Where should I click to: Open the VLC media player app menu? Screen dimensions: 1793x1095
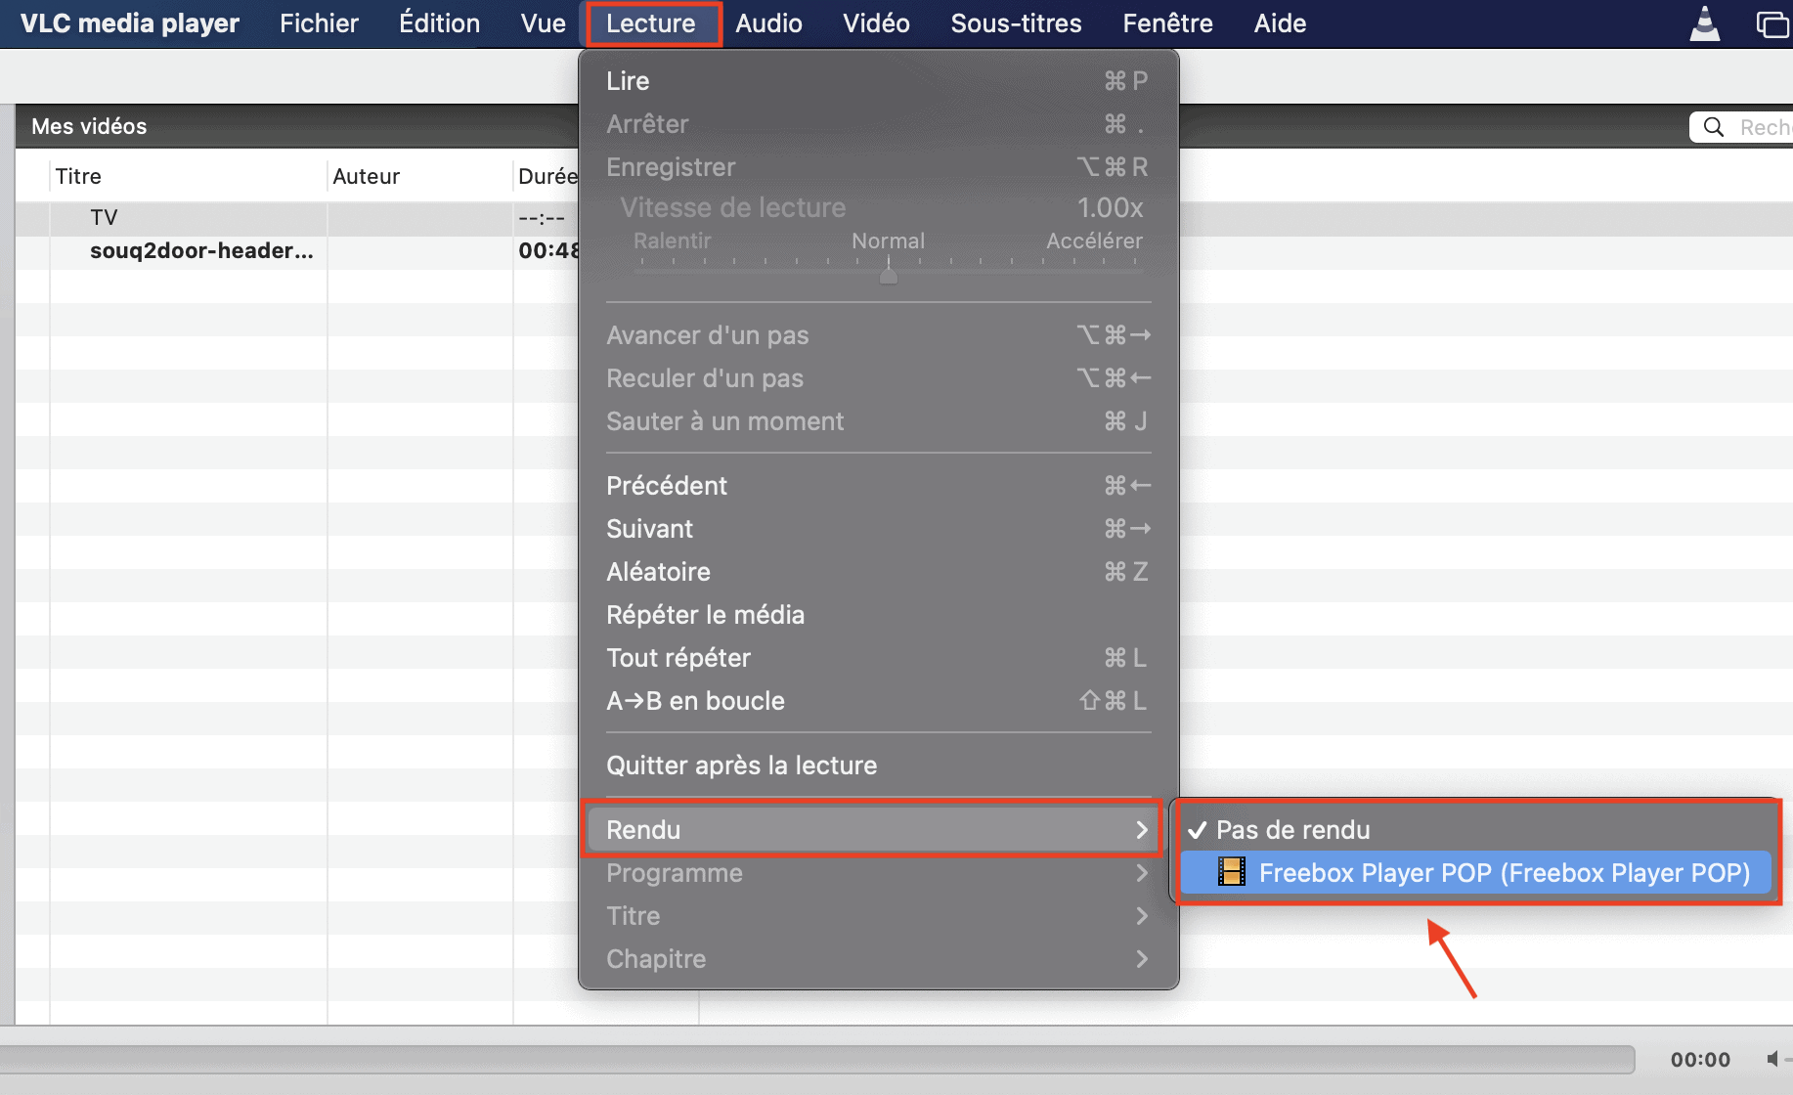[130, 23]
